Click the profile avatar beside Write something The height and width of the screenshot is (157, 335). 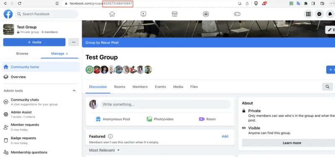(93, 104)
